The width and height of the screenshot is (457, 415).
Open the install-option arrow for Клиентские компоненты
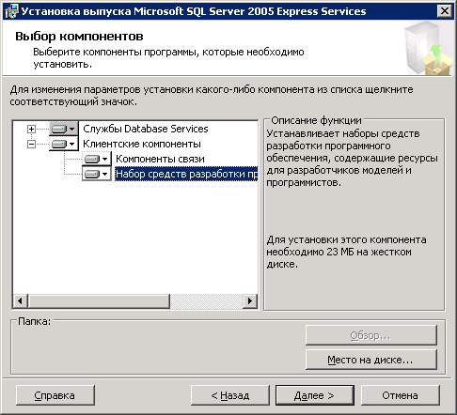72,144
